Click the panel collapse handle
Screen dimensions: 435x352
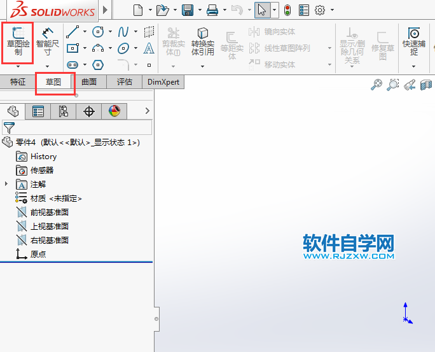pyautogui.click(x=156, y=319)
